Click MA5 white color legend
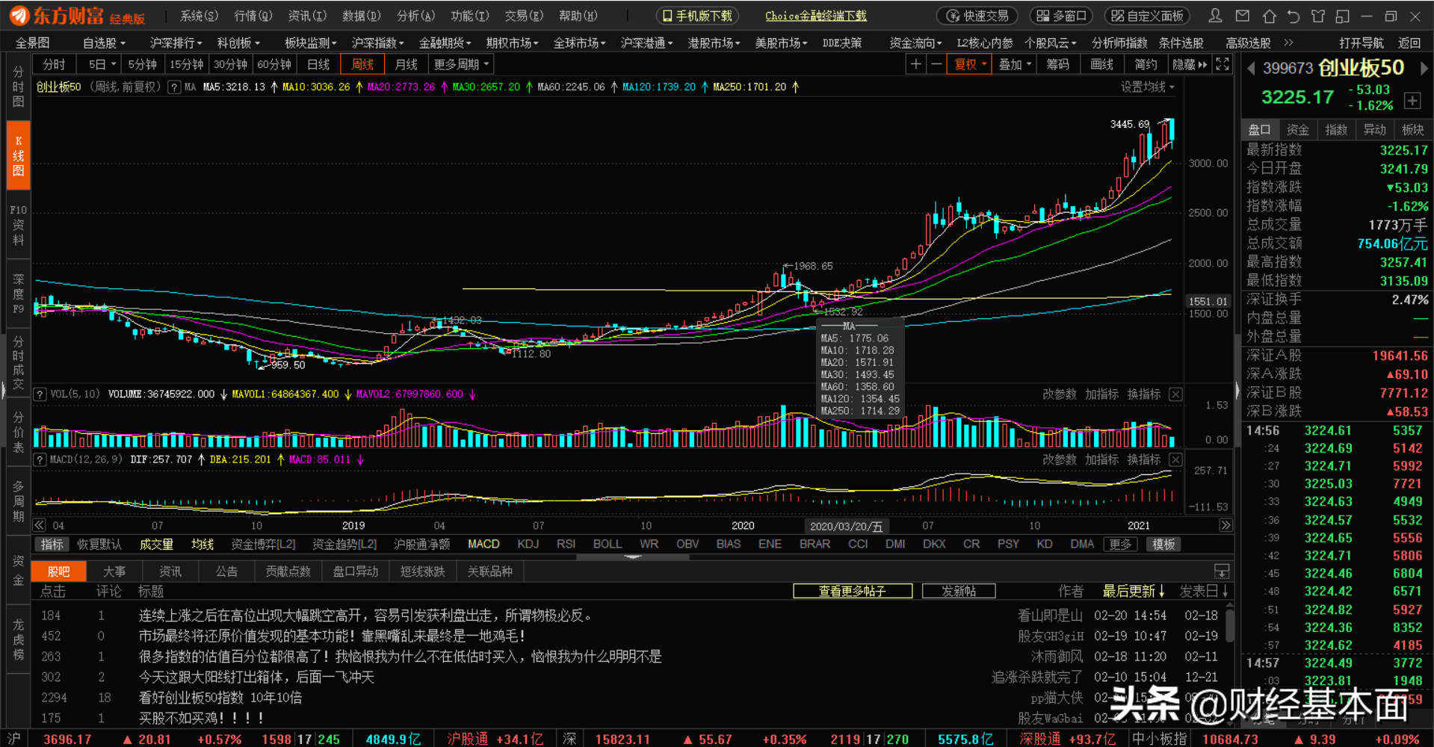 click(234, 87)
